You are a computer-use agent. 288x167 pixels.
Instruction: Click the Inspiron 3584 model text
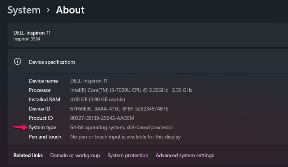click(x=27, y=39)
